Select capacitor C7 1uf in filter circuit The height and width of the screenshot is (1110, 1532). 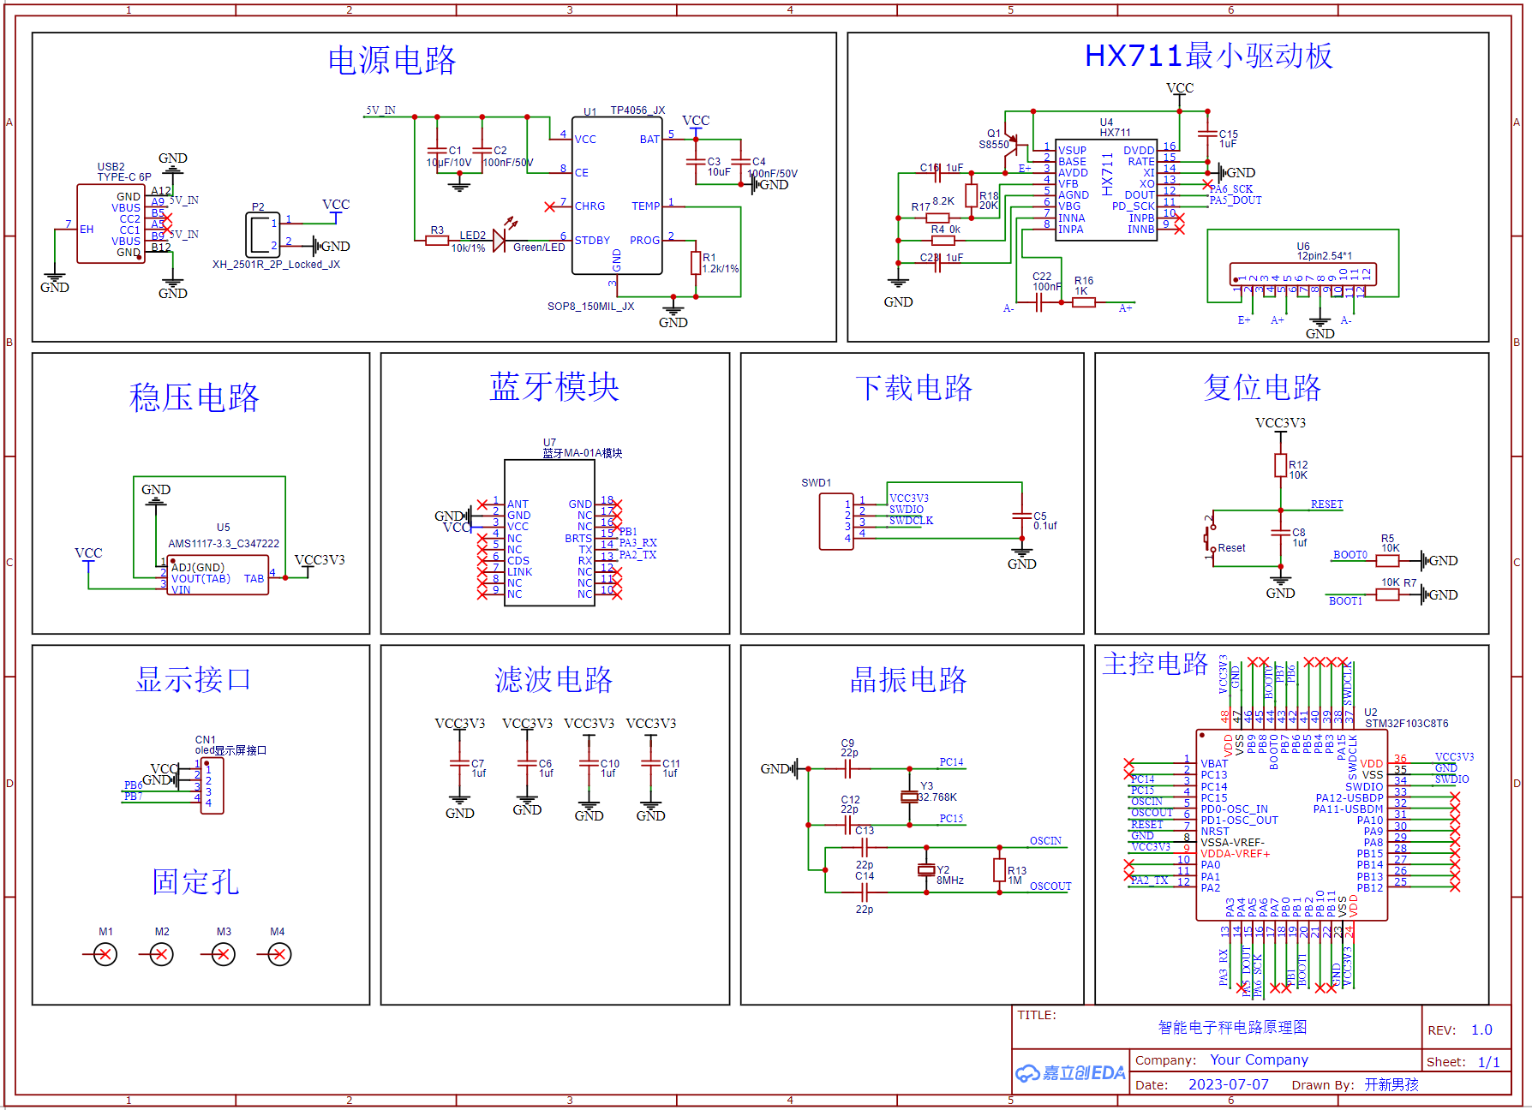click(x=460, y=763)
